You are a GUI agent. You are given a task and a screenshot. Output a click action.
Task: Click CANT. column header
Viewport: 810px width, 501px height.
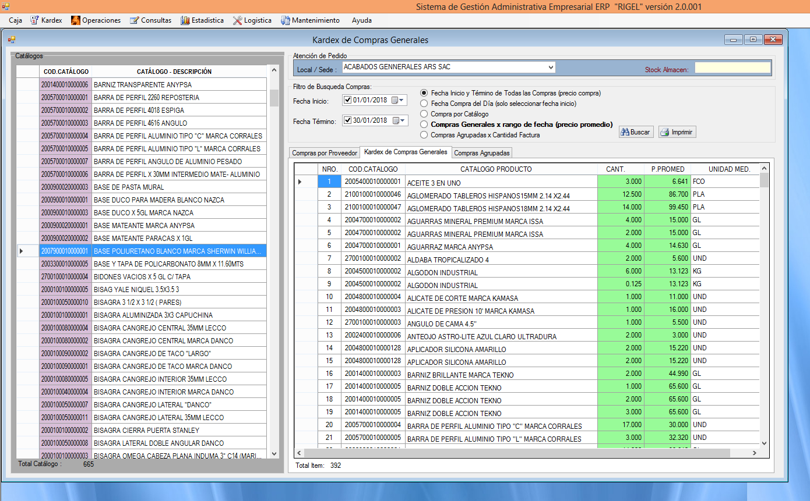[621, 169]
